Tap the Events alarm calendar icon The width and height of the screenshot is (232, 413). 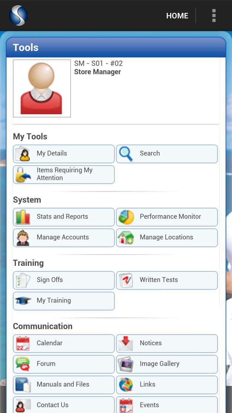pyautogui.click(x=126, y=405)
